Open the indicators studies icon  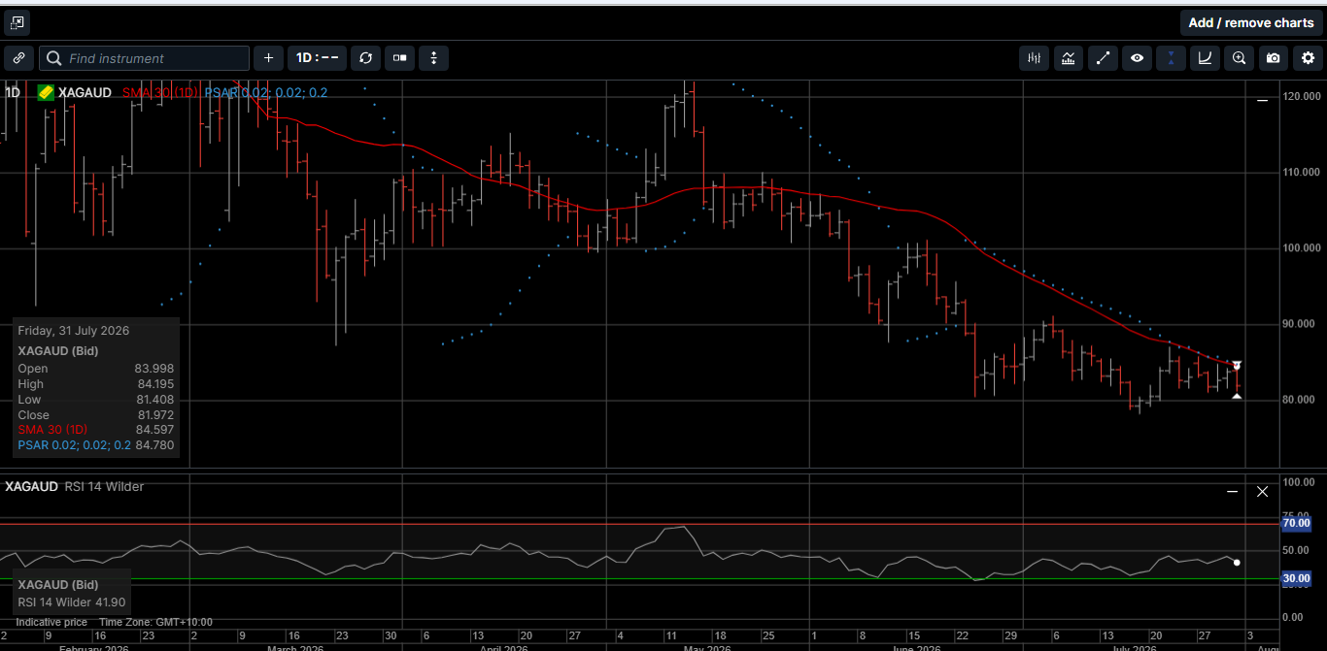1069,58
